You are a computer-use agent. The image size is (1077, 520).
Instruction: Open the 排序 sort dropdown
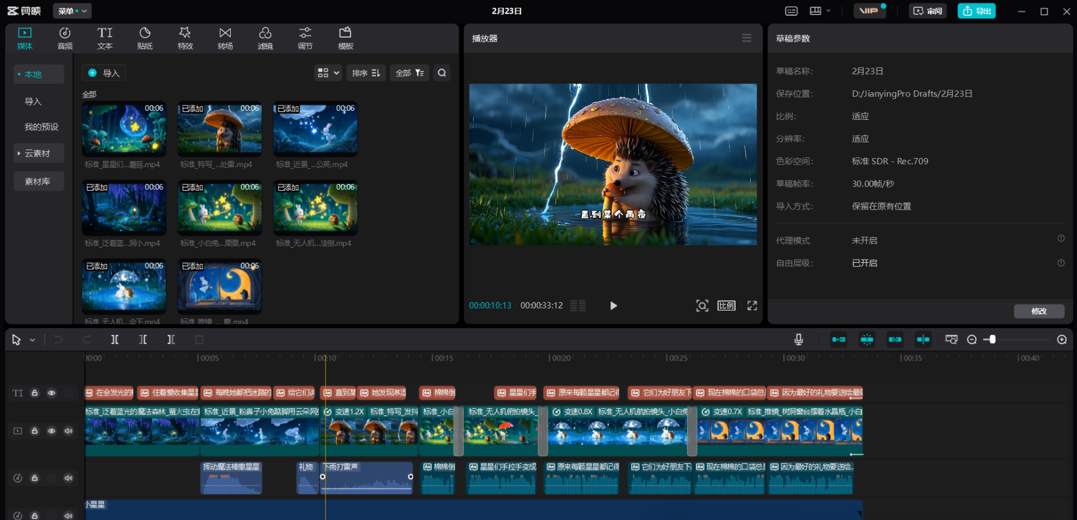[366, 73]
